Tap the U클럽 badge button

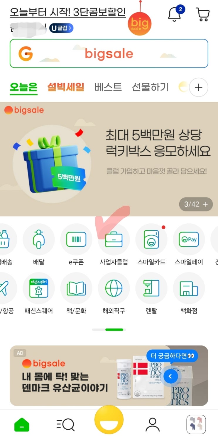pyautogui.click(x=61, y=28)
